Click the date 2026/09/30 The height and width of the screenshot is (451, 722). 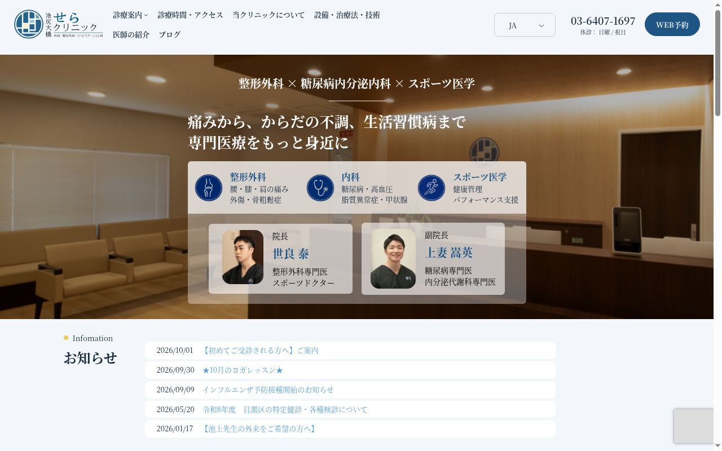click(x=175, y=370)
